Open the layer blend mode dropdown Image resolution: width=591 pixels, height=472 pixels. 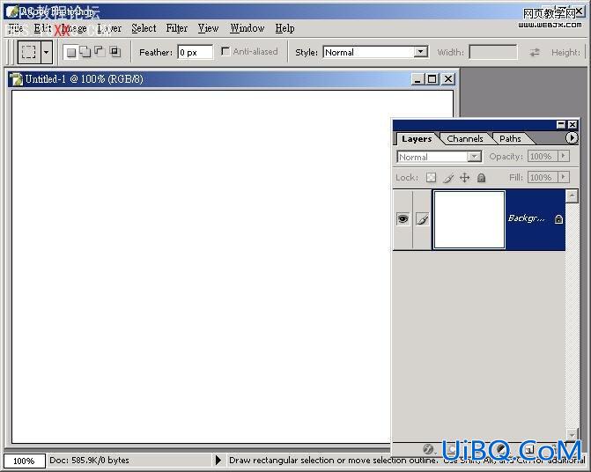(440, 157)
